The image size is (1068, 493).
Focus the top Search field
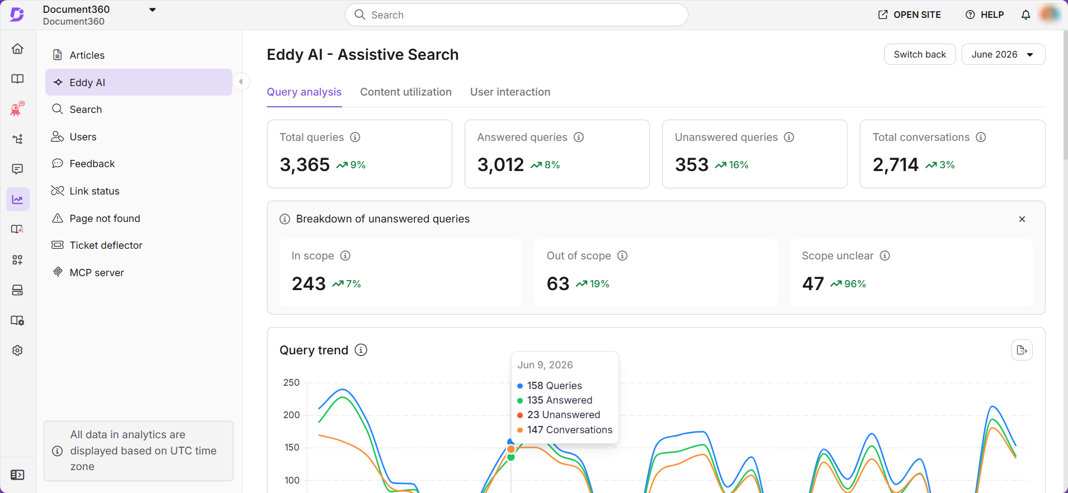point(516,15)
